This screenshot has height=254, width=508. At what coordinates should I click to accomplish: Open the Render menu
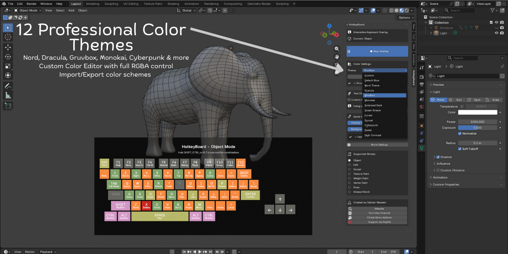(x=31, y=3)
